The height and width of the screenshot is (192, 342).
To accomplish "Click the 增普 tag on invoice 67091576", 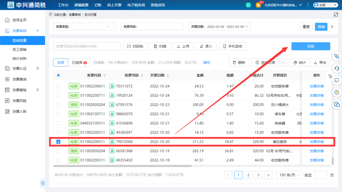I will [74, 105].
